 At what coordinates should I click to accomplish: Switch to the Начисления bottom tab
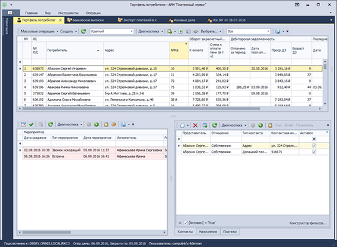coord(208,232)
